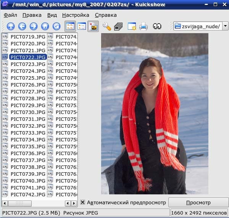
Task: Open the Справка menu
Action: tap(106, 15)
